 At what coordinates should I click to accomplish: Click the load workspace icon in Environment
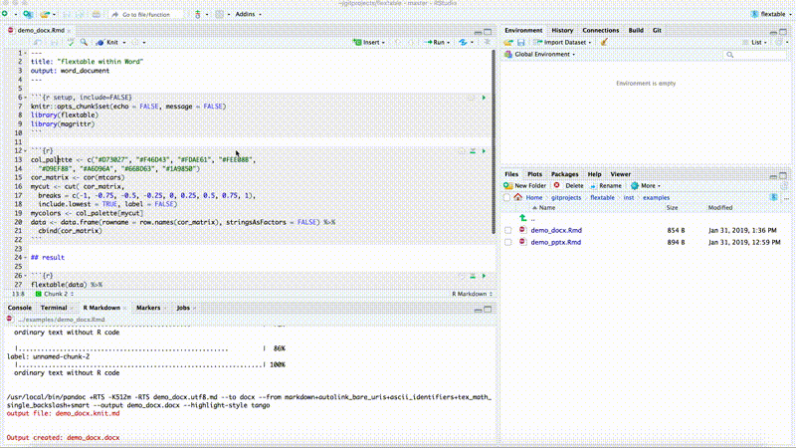tap(508, 42)
